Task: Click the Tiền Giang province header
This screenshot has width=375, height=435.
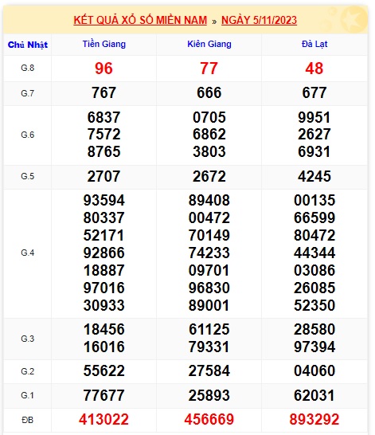Action: [104, 44]
